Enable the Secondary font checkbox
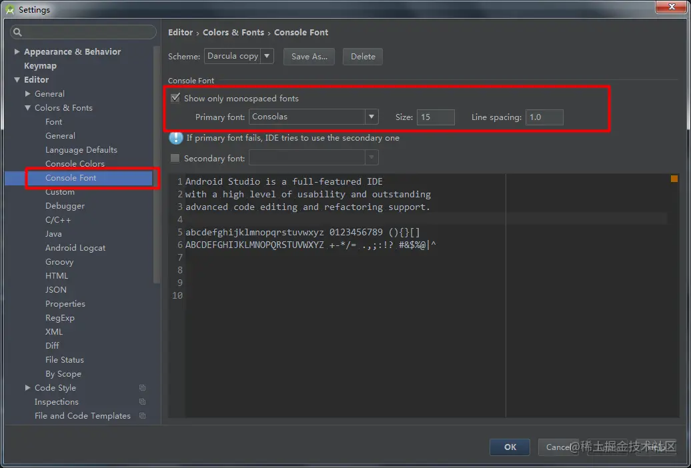 coord(175,158)
